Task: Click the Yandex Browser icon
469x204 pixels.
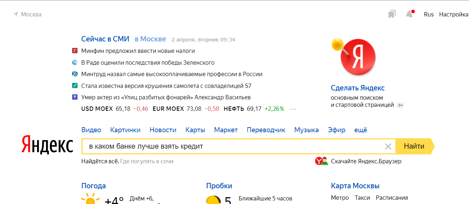Action: pos(322,161)
